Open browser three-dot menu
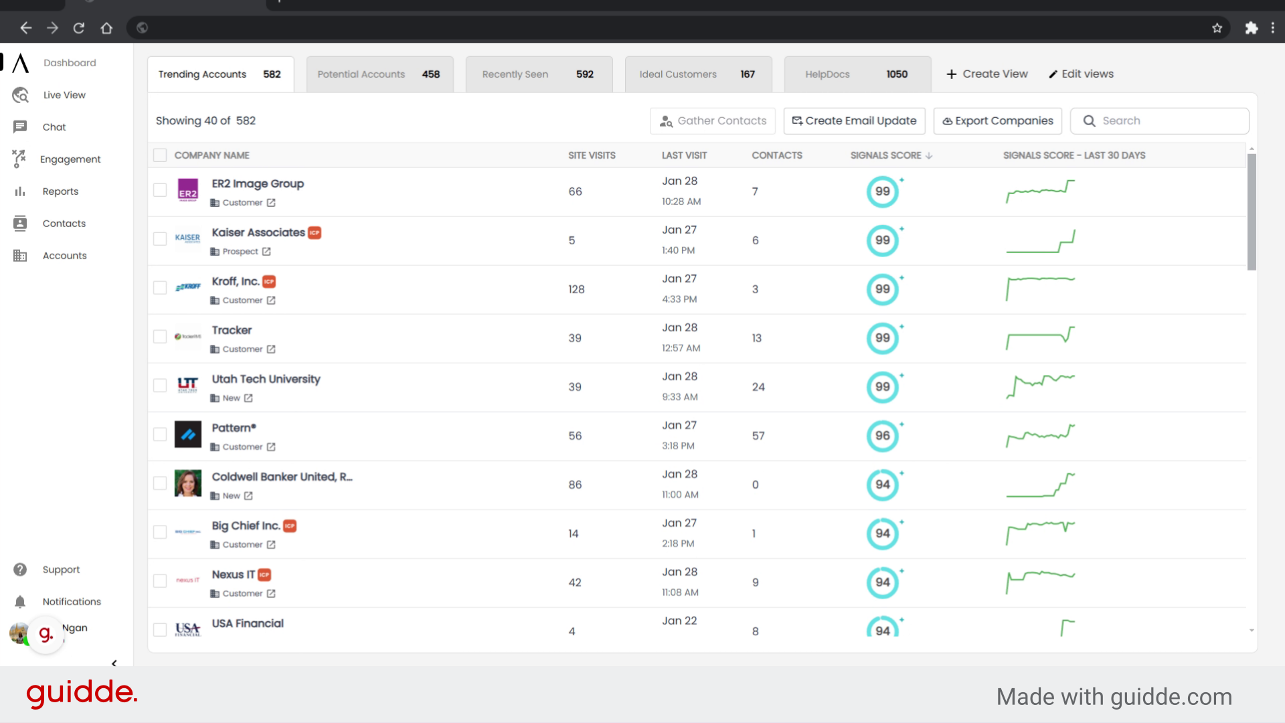 pyautogui.click(x=1273, y=28)
